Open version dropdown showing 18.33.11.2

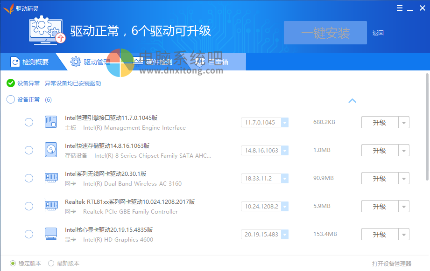click(285, 178)
